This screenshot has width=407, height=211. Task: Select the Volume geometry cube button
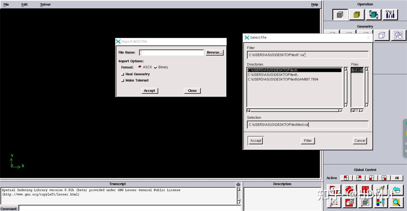[382, 35]
